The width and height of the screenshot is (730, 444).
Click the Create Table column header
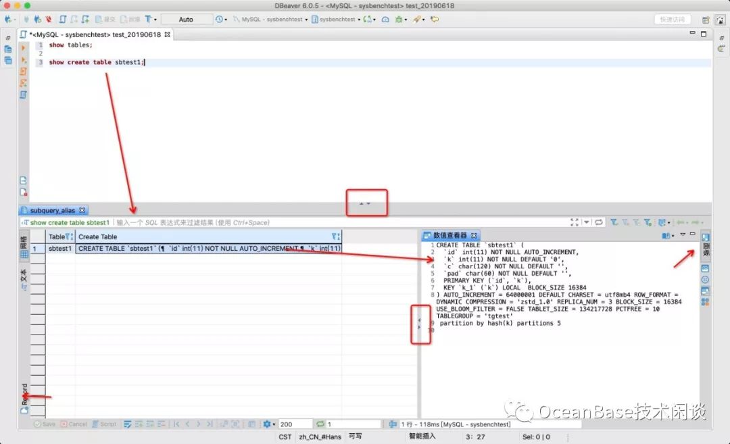click(209, 237)
